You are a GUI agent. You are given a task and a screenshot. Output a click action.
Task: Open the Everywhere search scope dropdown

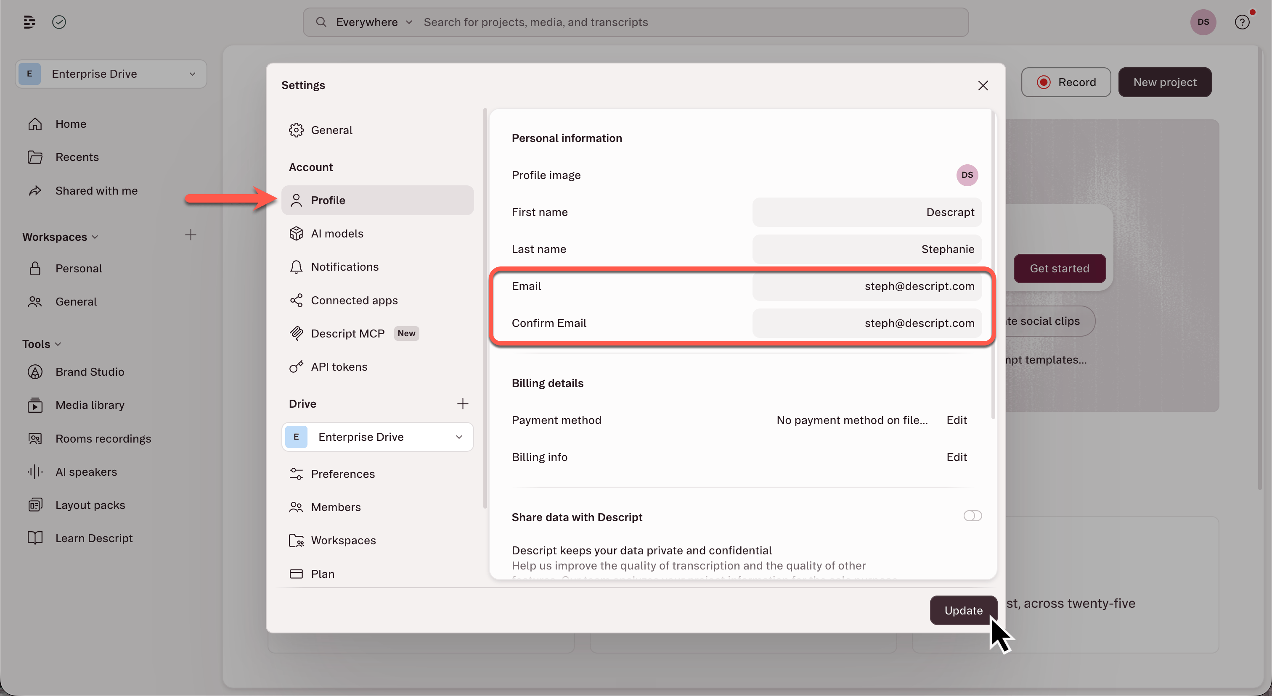coord(374,22)
